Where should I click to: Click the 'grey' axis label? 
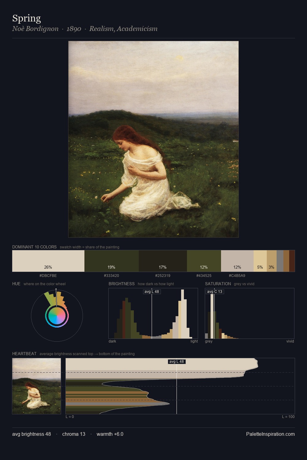209,341
